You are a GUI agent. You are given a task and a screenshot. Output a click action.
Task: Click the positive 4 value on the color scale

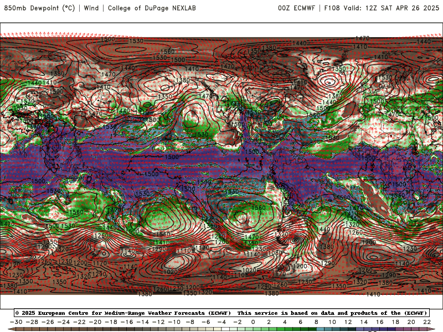coord(285,322)
